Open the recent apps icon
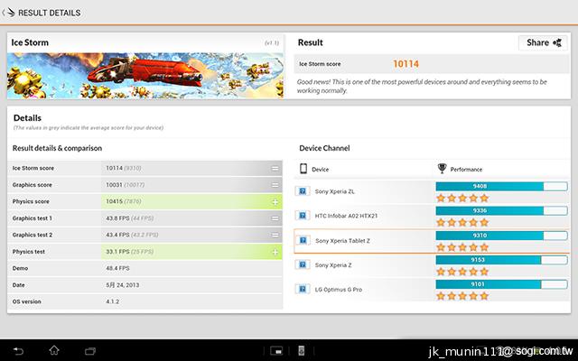Screen dimensions: 578x361 pyautogui.click(x=89, y=350)
